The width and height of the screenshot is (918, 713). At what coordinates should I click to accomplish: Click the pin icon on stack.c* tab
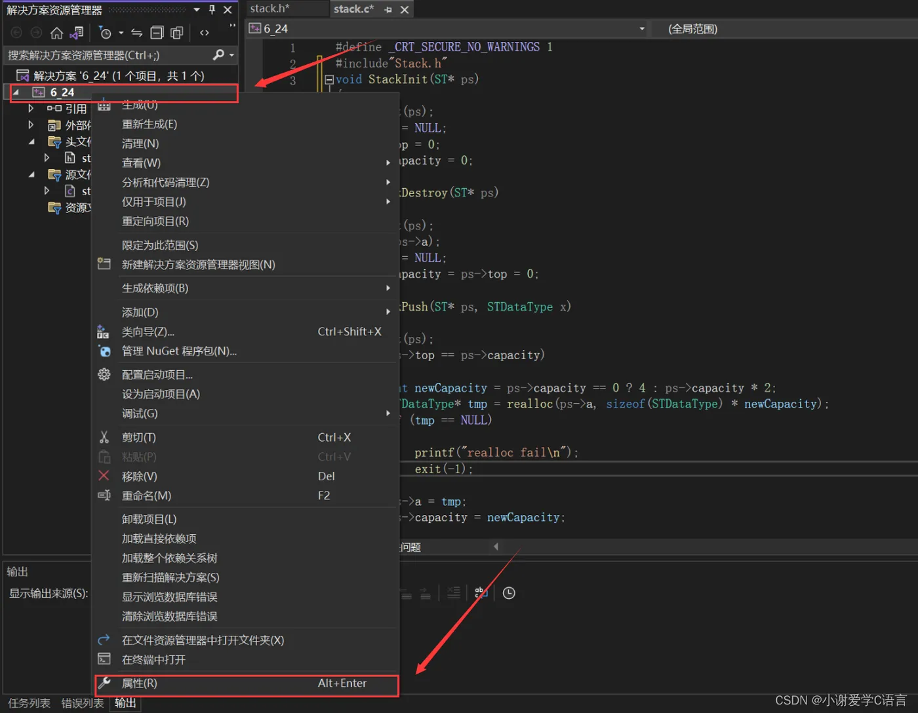(388, 10)
